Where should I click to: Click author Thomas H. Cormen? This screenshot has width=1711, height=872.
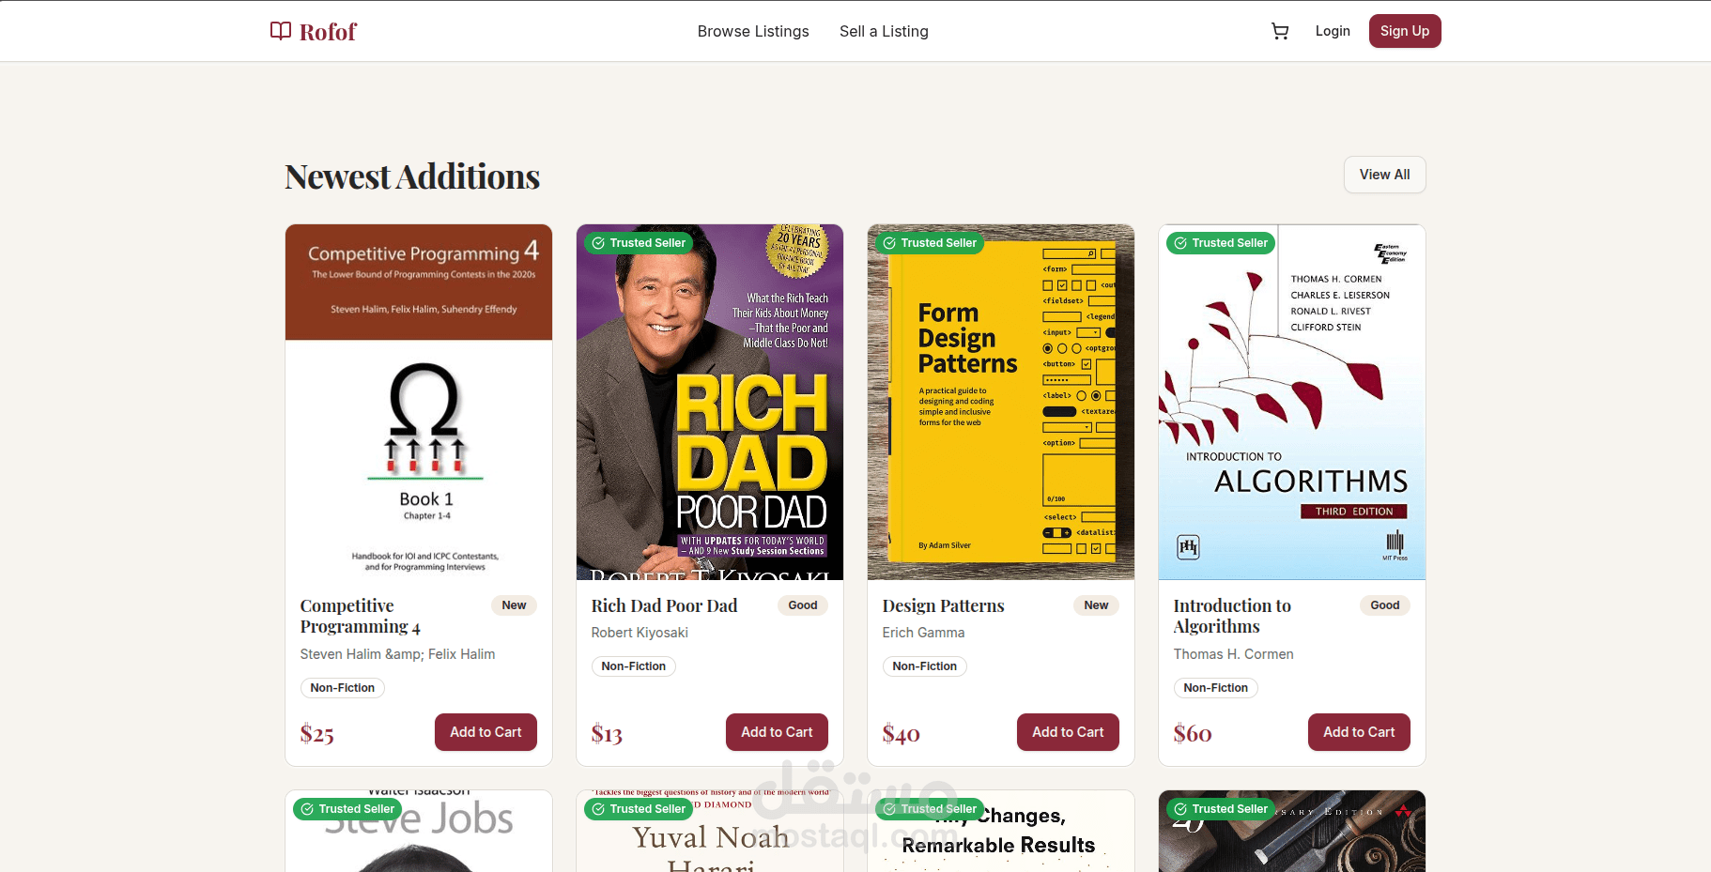(1233, 654)
